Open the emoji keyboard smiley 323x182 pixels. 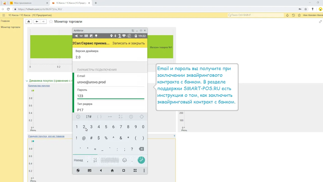pos(124,160)
